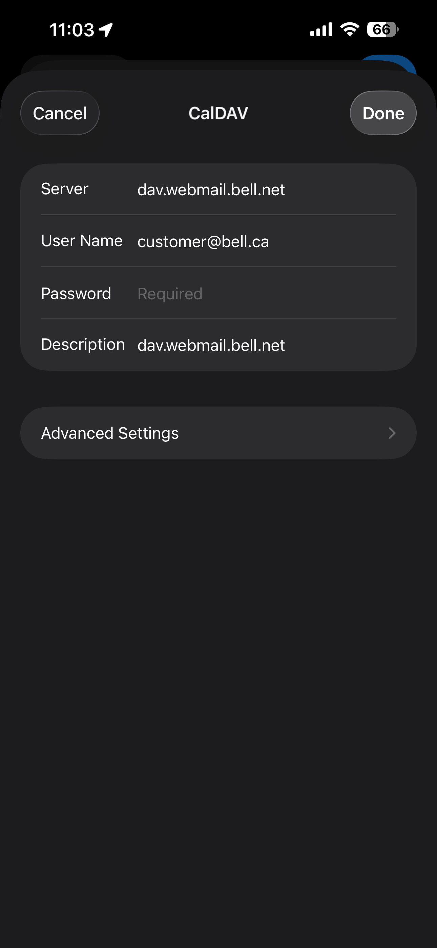Tap the Server row label
The height and width of the screenshot is (948, 437).
tap(65, 189)
